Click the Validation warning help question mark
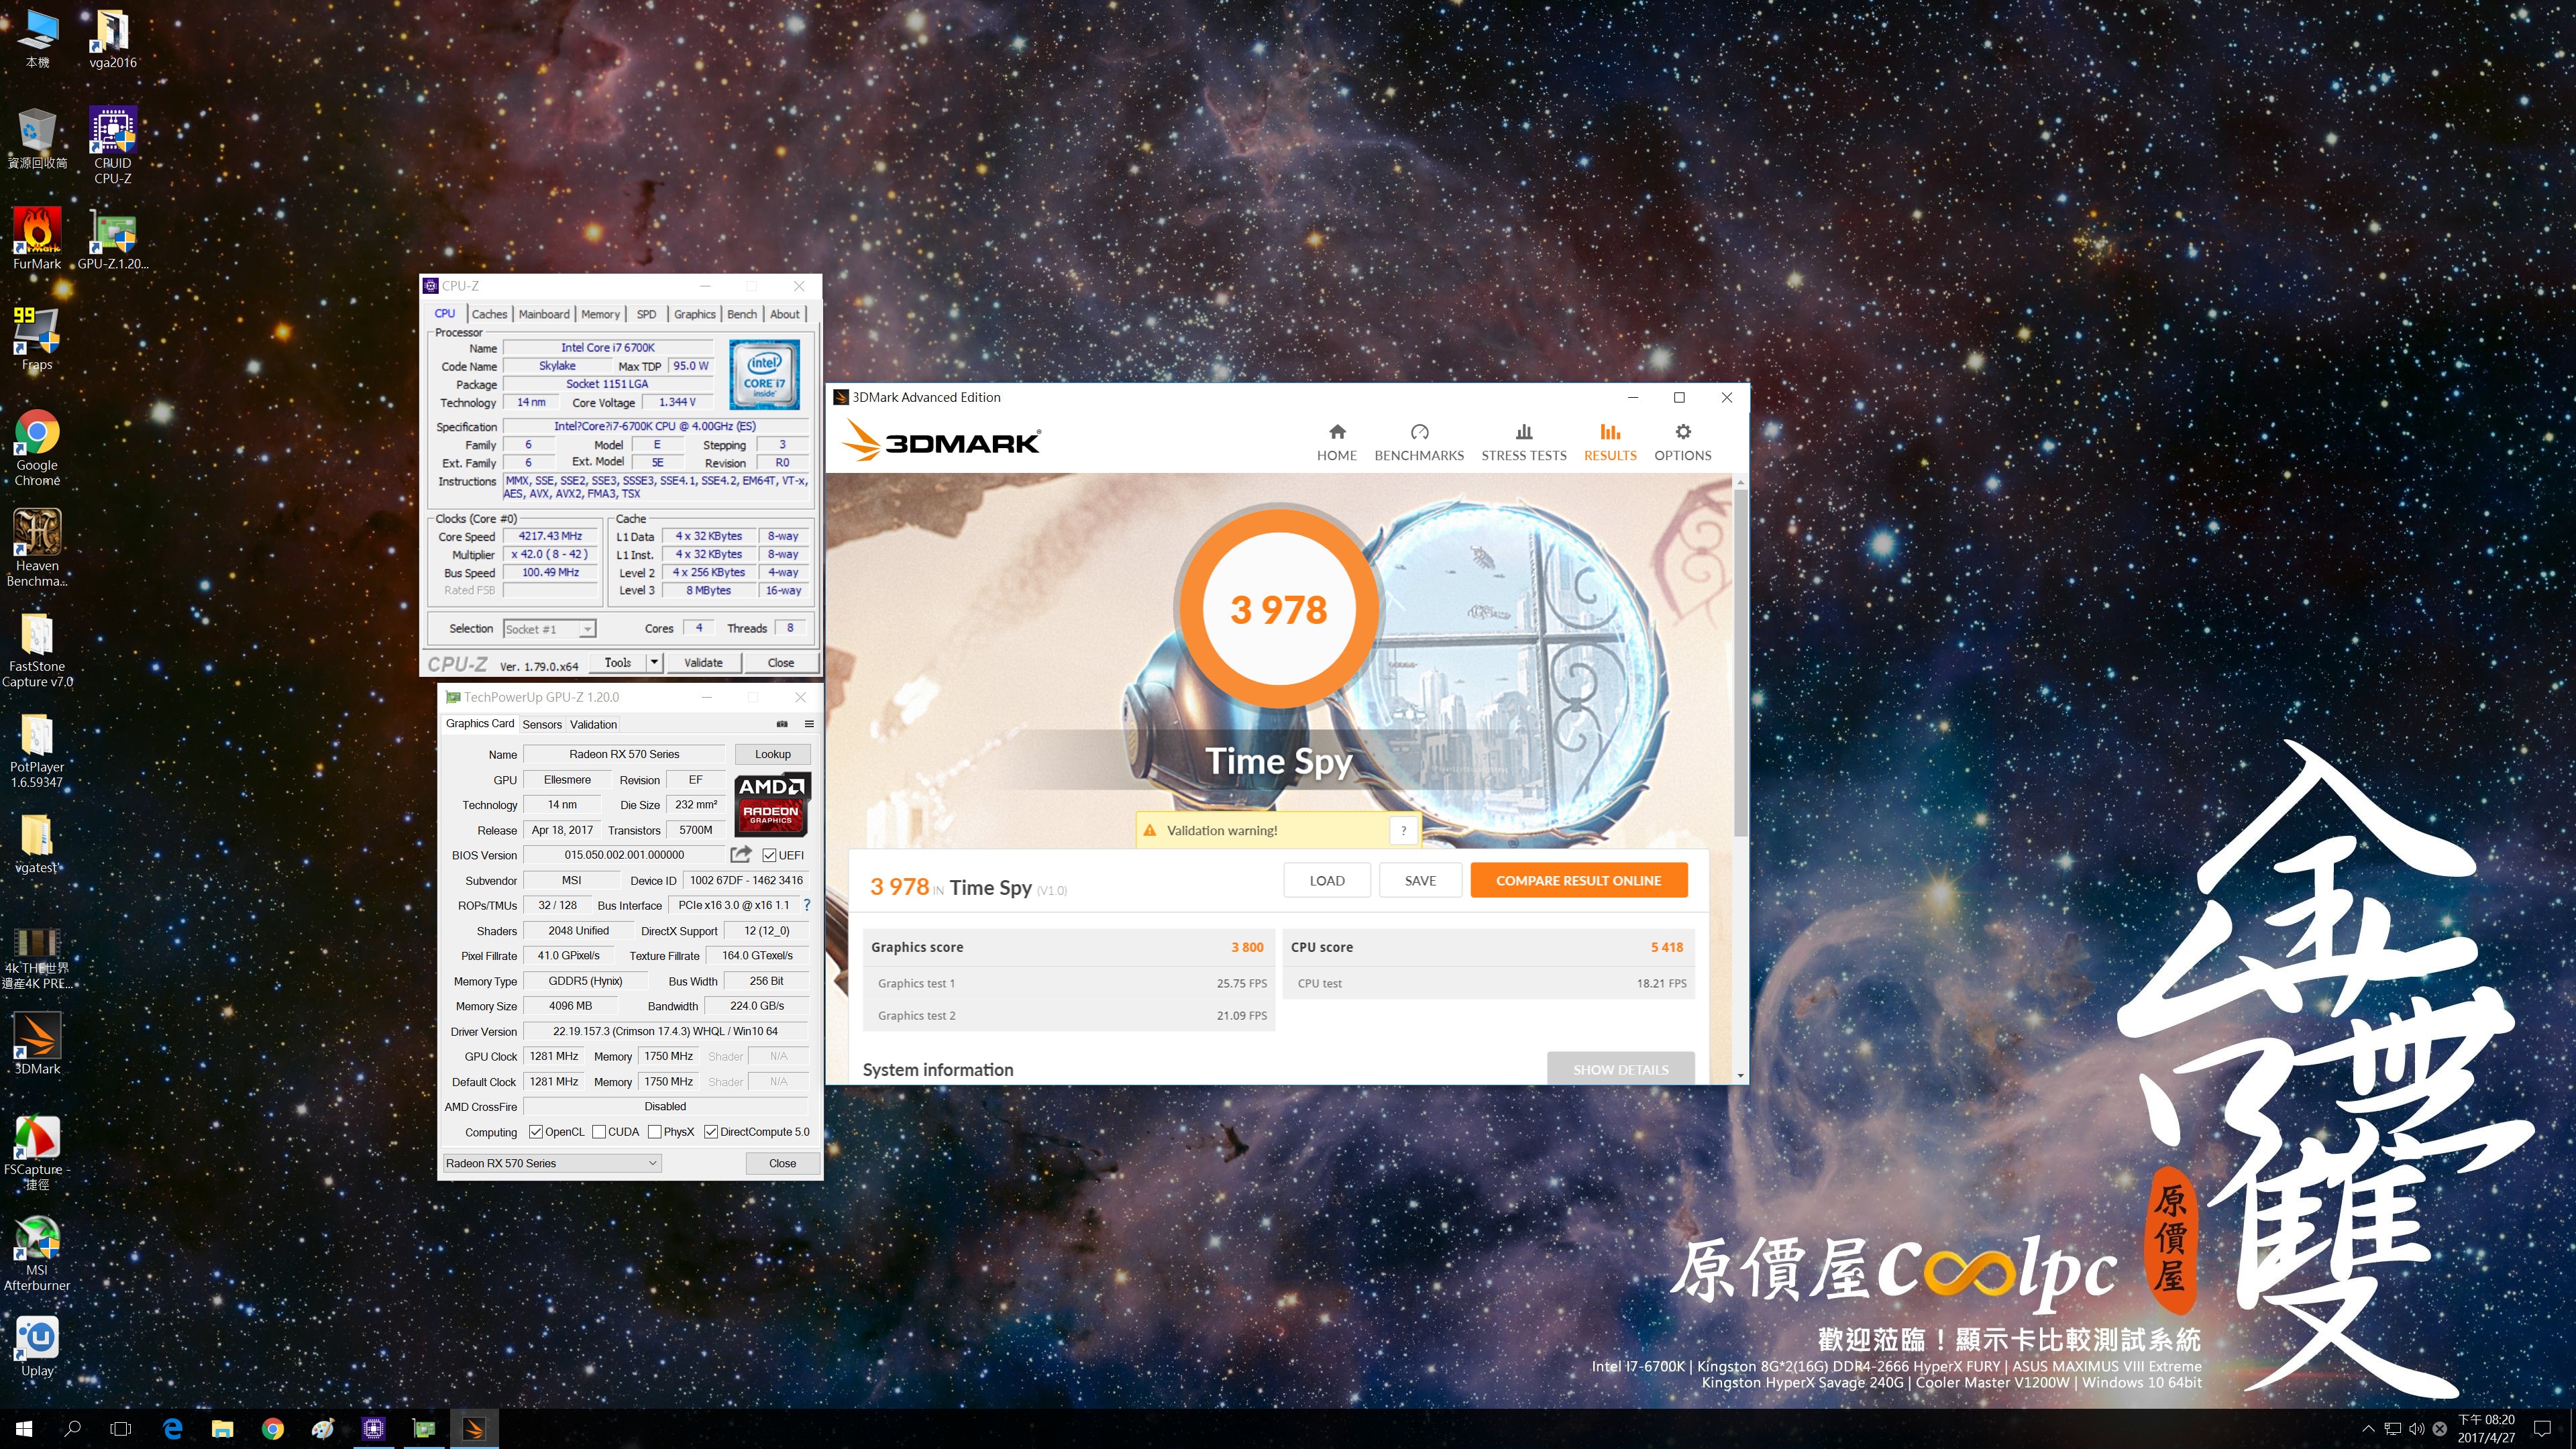This screenshot has width=2576, height=1449. coord(1403,830)
